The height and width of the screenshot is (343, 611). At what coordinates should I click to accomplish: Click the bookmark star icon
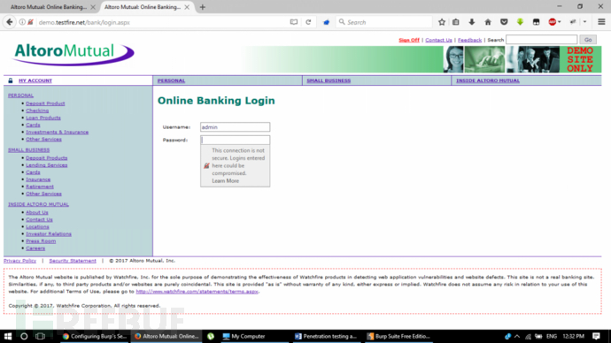click(x=442, y=22)
